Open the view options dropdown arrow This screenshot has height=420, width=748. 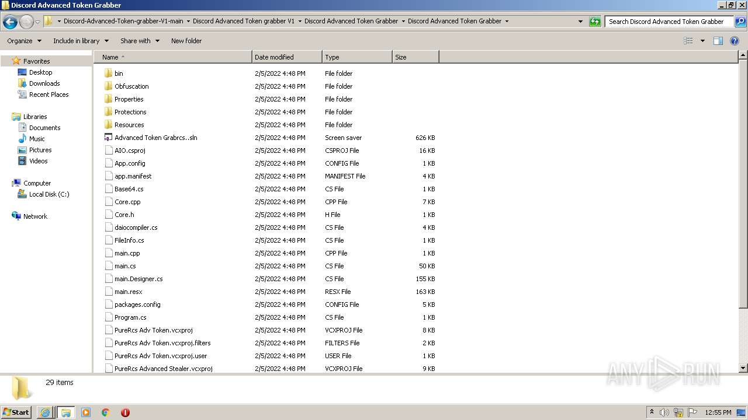click(702, 41)
